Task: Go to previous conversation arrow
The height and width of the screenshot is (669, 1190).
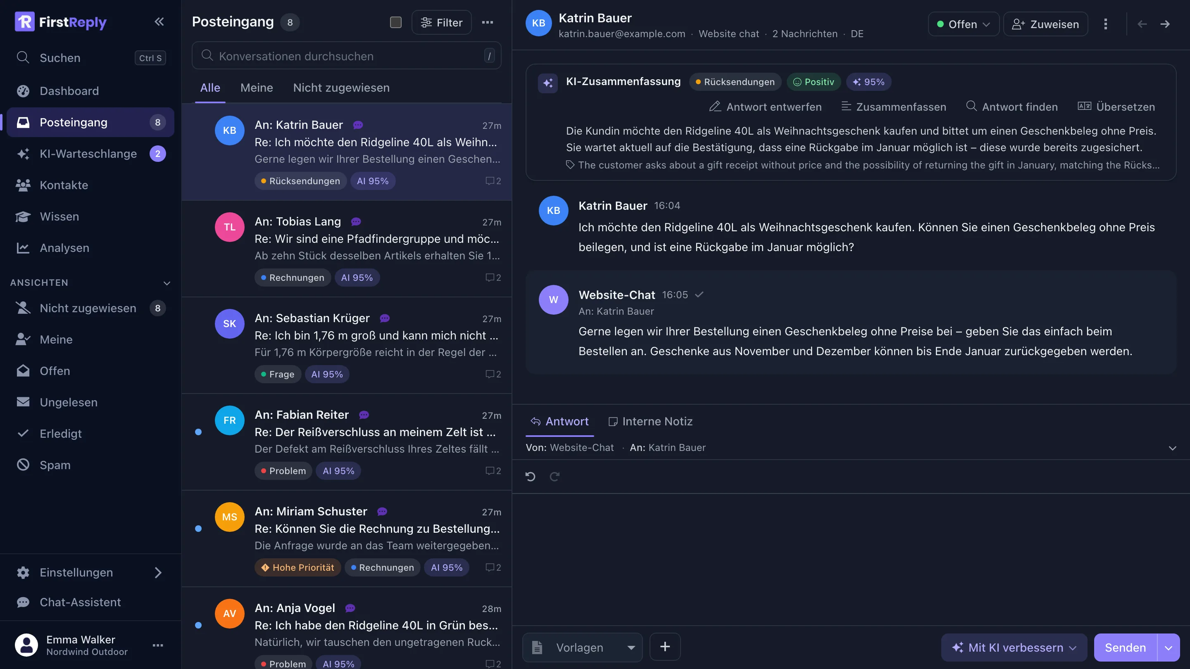Action: [x=1142, y=24]
